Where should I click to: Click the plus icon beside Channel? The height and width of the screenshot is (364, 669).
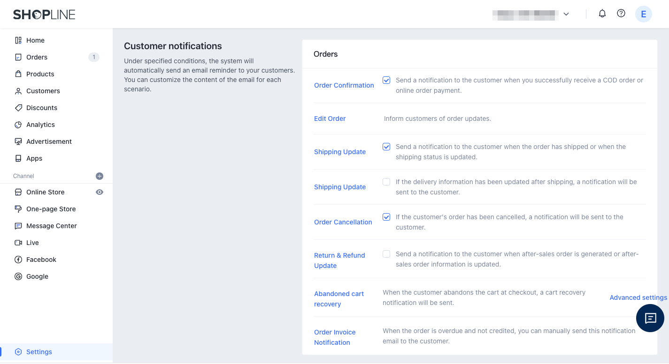pos(100,176)
